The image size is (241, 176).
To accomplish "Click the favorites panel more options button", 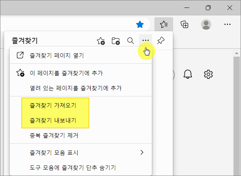I will pyautogui.click(x=145, y=41).
